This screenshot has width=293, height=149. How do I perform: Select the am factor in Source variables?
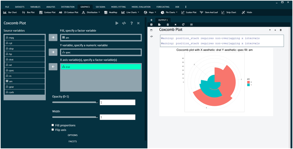click(x=25, y=81)
